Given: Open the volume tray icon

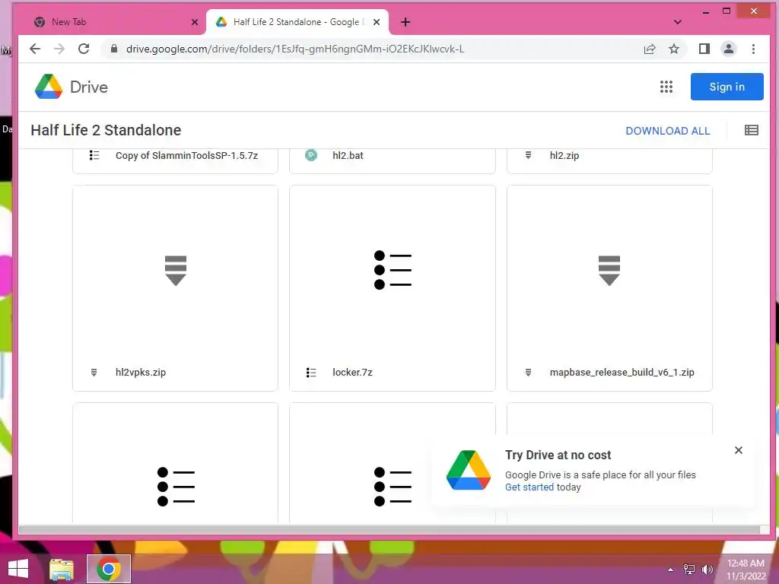Looking at the screenshot, I should [707, 570].
